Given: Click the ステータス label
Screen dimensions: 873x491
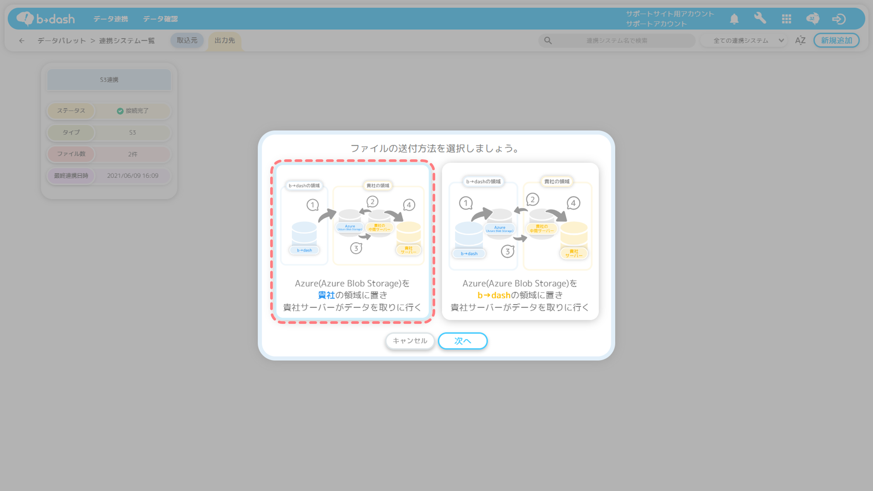Looking at the screenshot, I should (71, 111).
